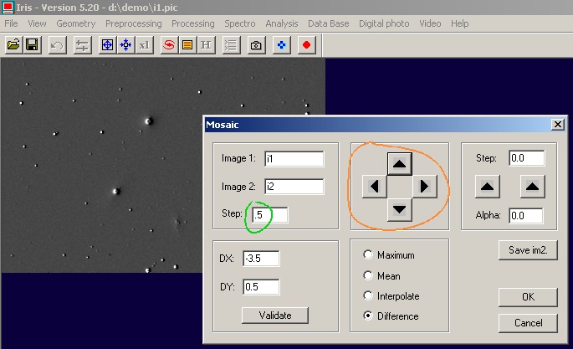The height and width of the screenshot is (349, 573).
Task: Click the Step field showing .5
Action: [x=269, y=214]
